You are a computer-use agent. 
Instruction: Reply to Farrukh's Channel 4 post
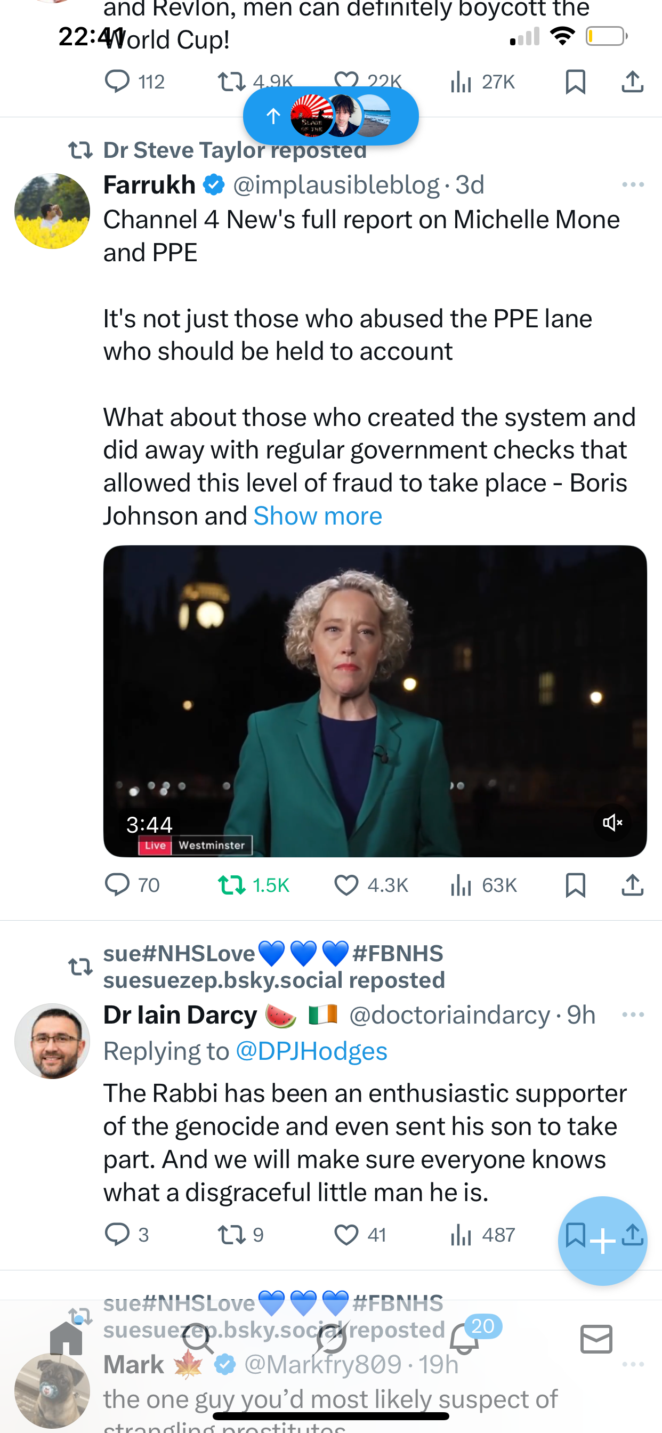tap(117, 884)
